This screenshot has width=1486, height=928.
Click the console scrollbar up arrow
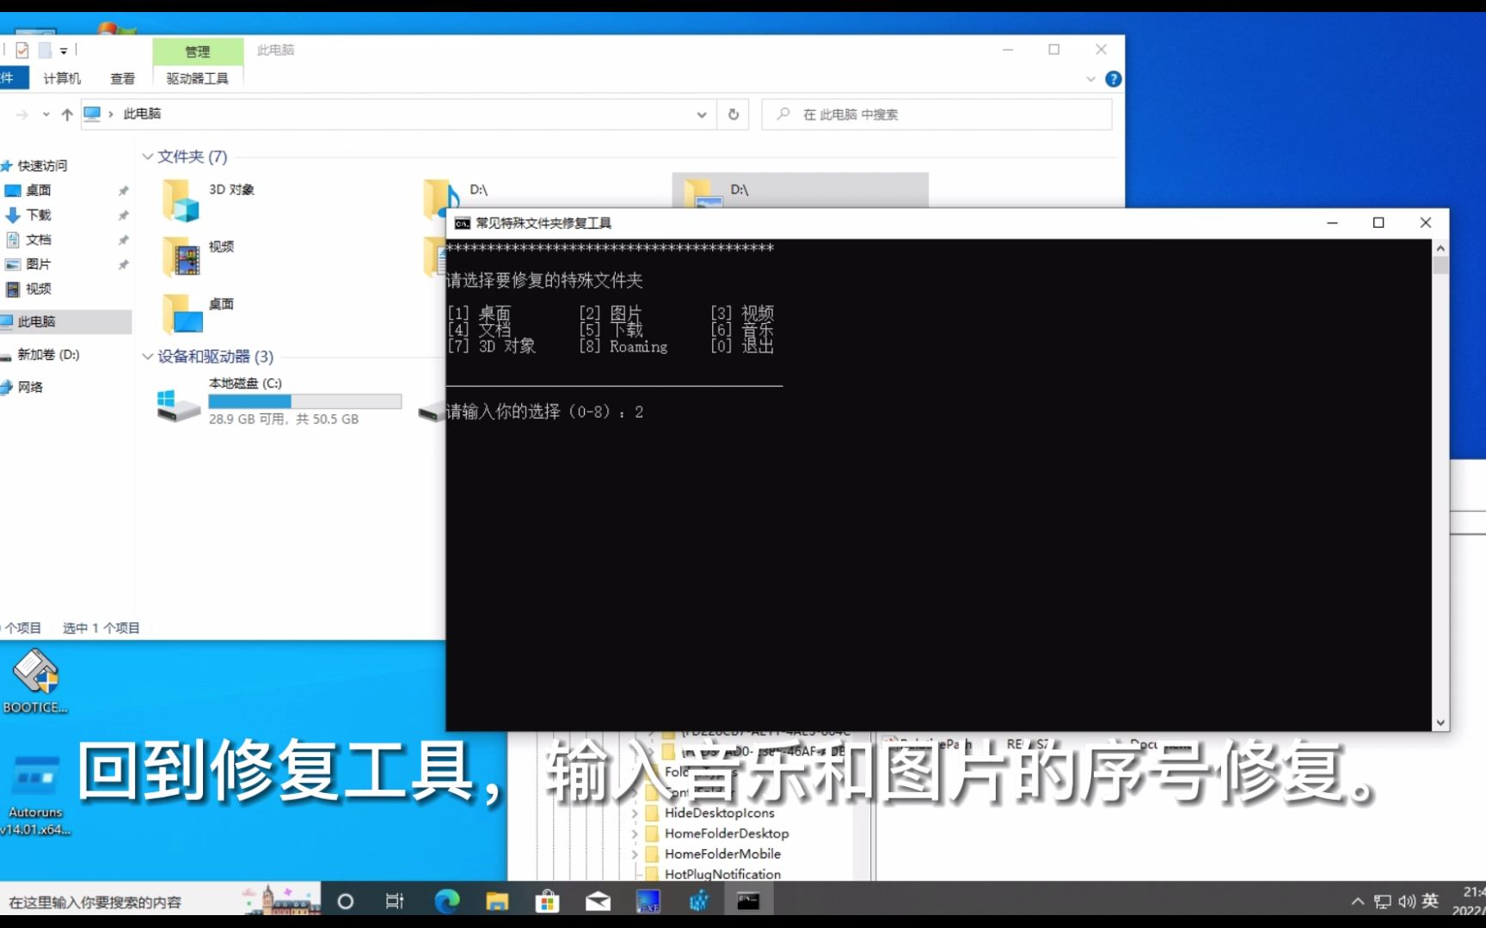pos(1440,248)
